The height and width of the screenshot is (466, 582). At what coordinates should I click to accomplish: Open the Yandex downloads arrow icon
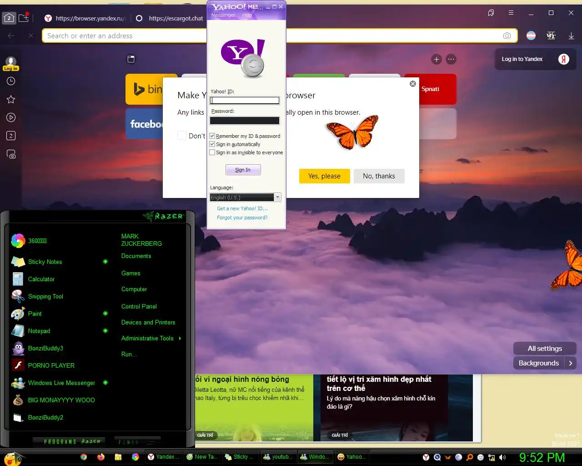[x=571, y=35]
